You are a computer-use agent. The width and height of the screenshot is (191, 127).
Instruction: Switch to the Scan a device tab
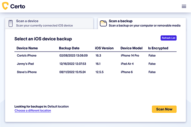pos(49,23)
